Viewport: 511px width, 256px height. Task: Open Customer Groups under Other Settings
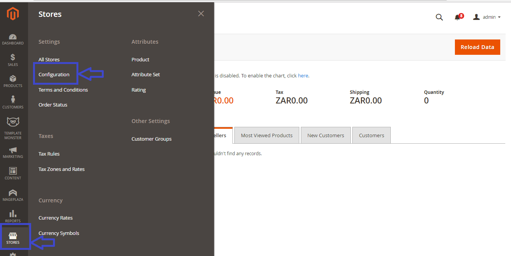(x=151, y=139)
